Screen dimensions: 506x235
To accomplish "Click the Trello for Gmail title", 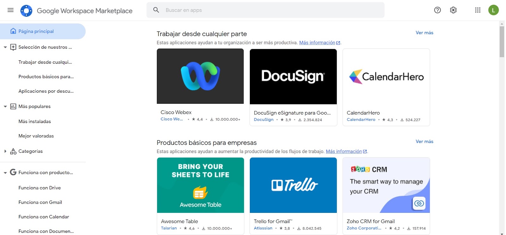I will coord(273,221).
